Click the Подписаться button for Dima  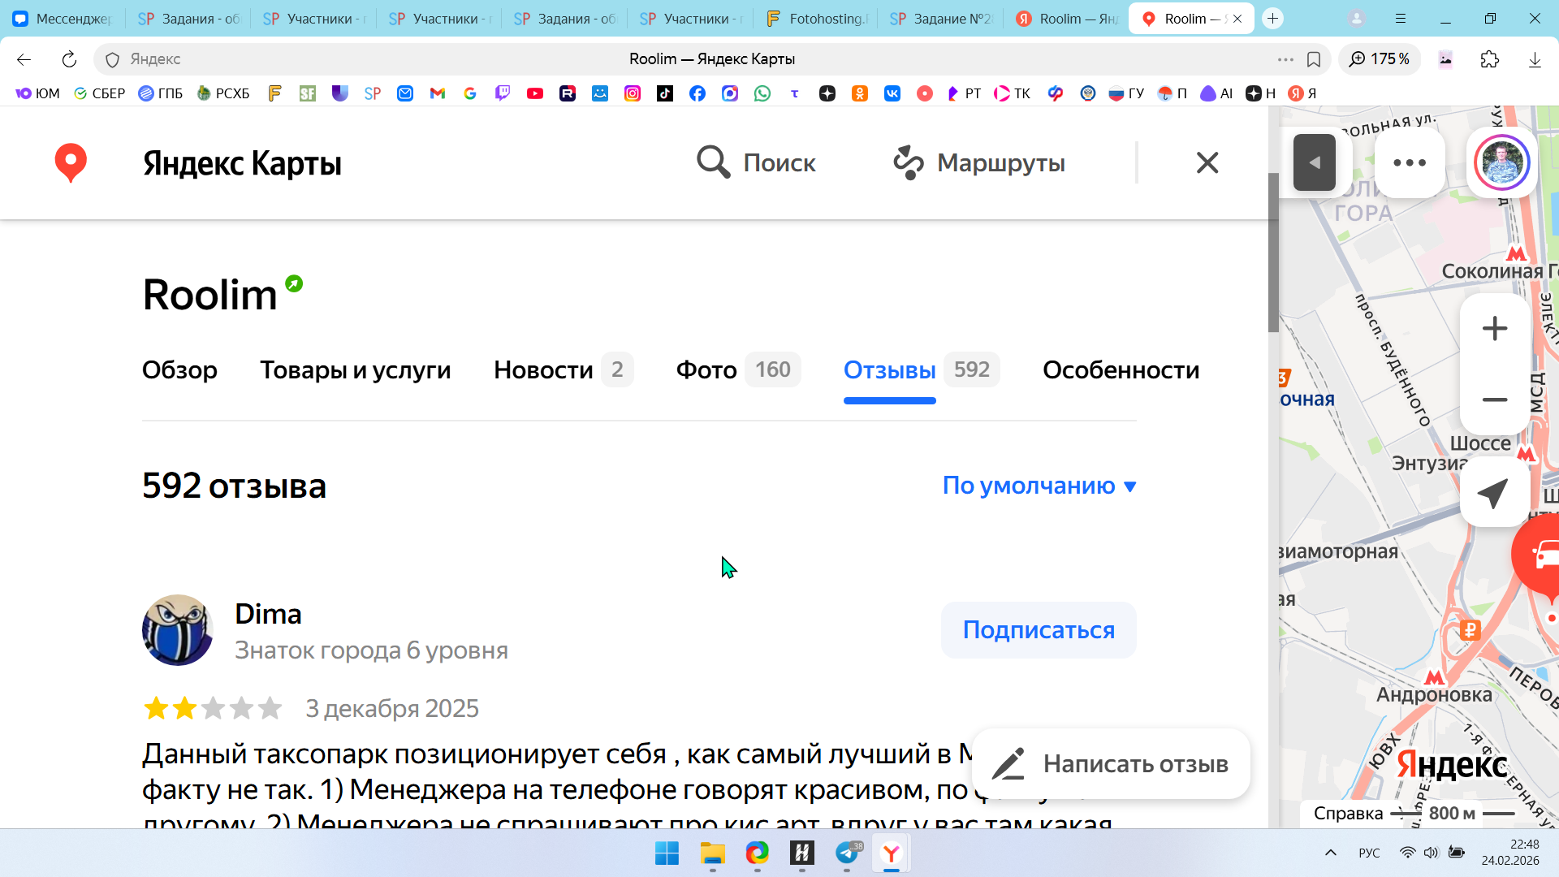[x=1038, y=630]
